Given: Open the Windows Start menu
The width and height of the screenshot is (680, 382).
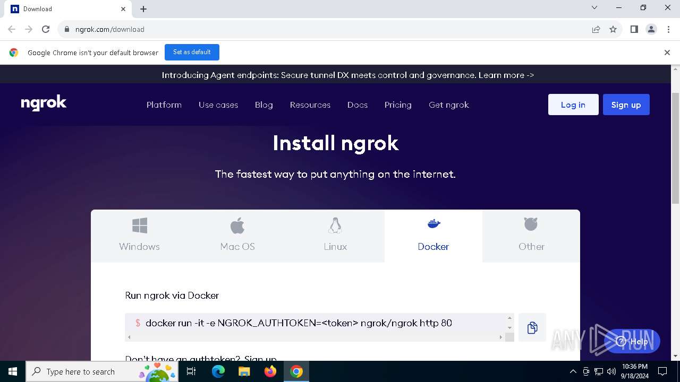Looking at the screenshot, I should [x=13, y=371].
